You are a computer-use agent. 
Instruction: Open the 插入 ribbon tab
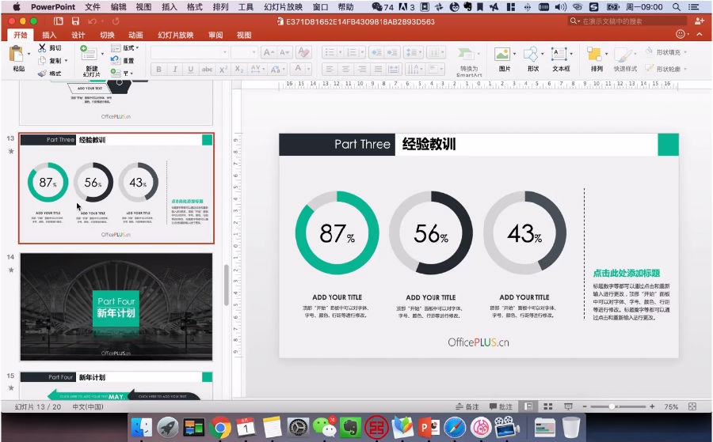pyautogui.click(x=49, y=35)
